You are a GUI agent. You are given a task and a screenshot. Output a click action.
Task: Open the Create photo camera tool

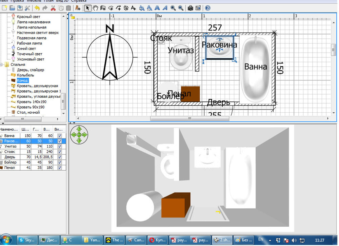pos(191,8)
